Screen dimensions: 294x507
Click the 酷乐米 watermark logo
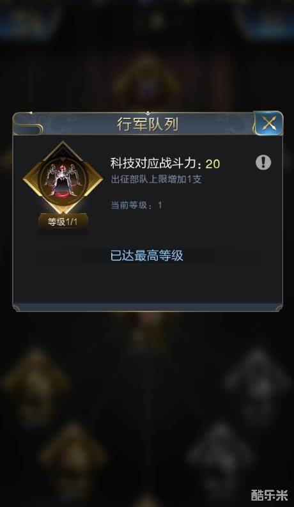click(x=269, y=495)
